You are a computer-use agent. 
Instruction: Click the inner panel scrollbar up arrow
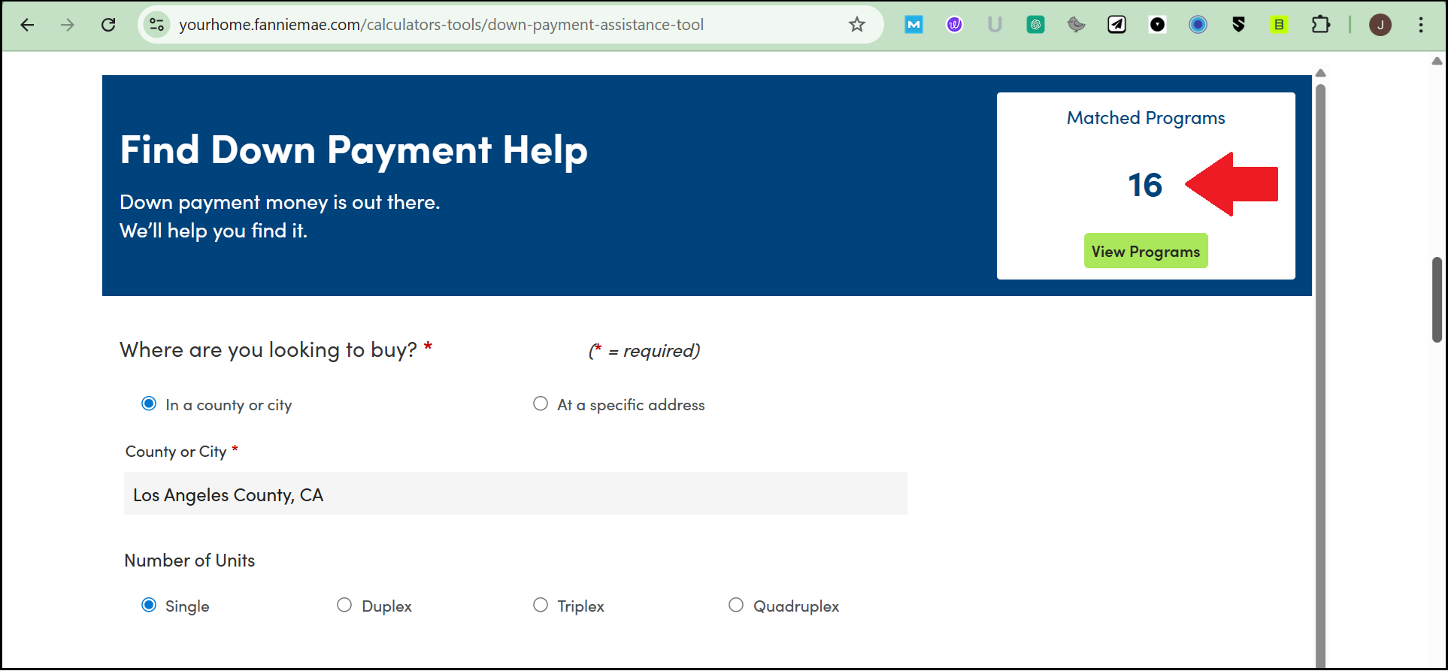tap(1321, 73)
